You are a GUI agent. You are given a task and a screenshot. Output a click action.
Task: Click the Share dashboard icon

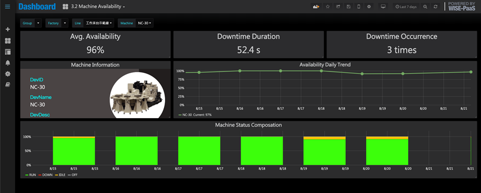click(x=338, y=6)
